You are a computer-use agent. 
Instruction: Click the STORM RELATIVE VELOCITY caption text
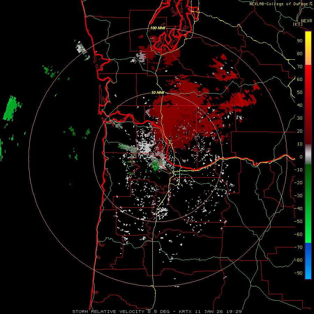pos(108,312)
